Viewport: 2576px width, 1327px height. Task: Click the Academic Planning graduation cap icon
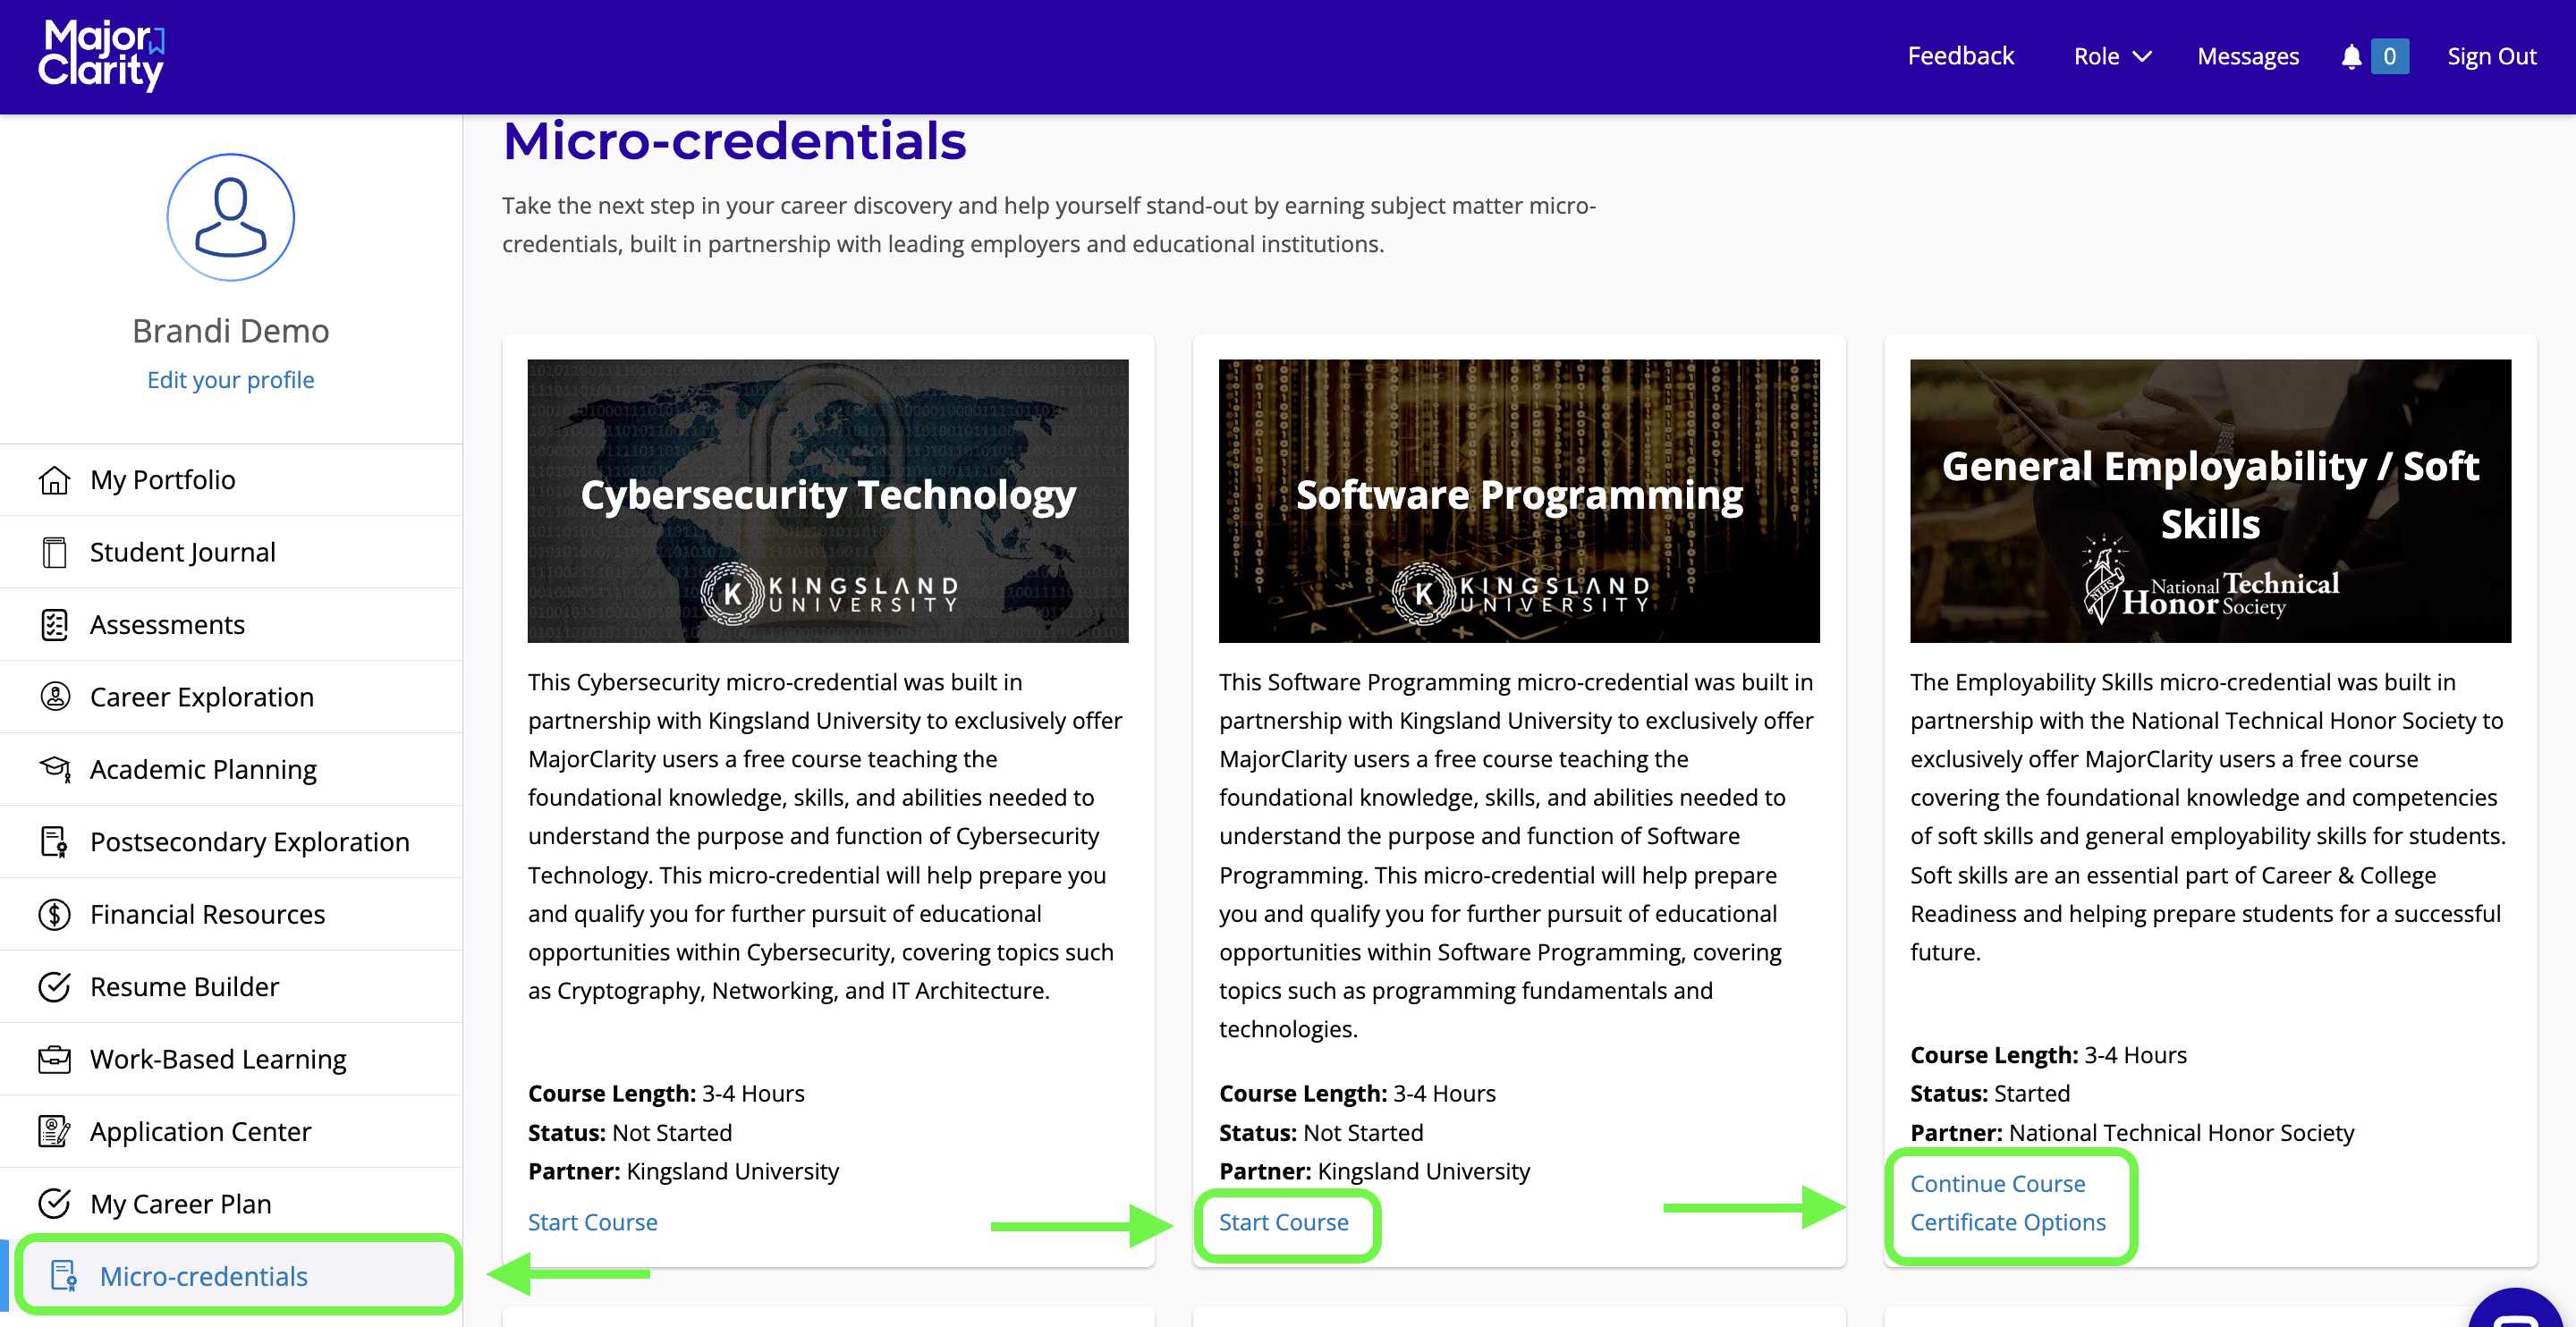pos(54,769)
